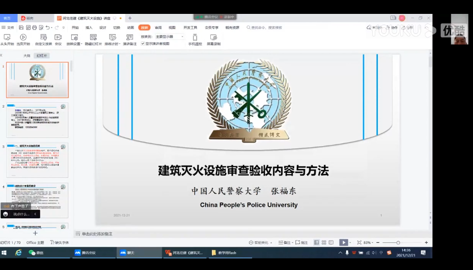Switch to the 开始 (Home) ribbon tab
The height and width of the screenshot is (270, 473).
point(75,27)
